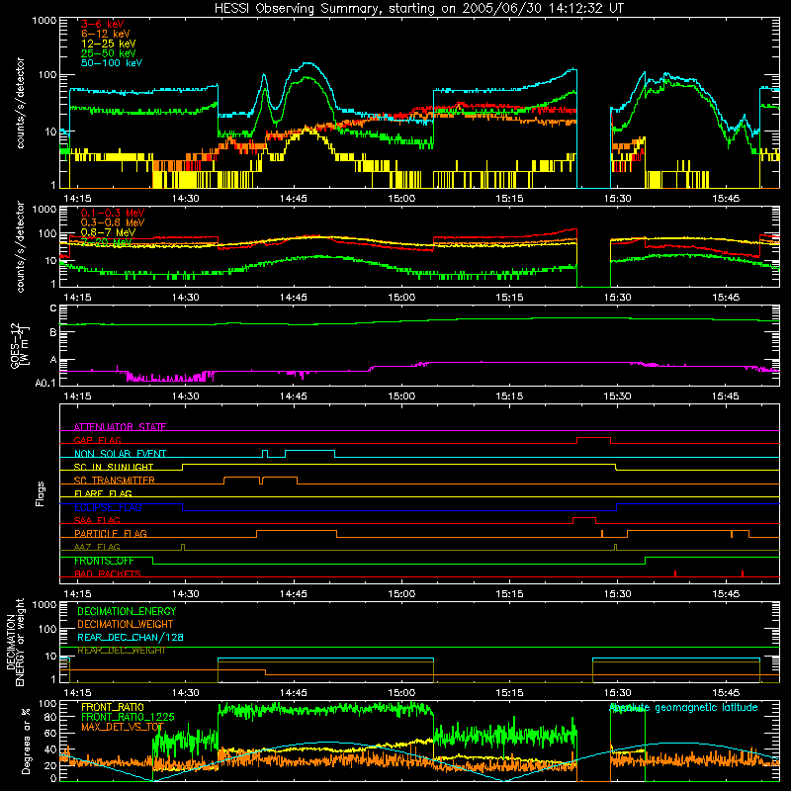Viewport: 791px width, 791px height.
Task: Click the Flags axis label
Action: [41, 493]
